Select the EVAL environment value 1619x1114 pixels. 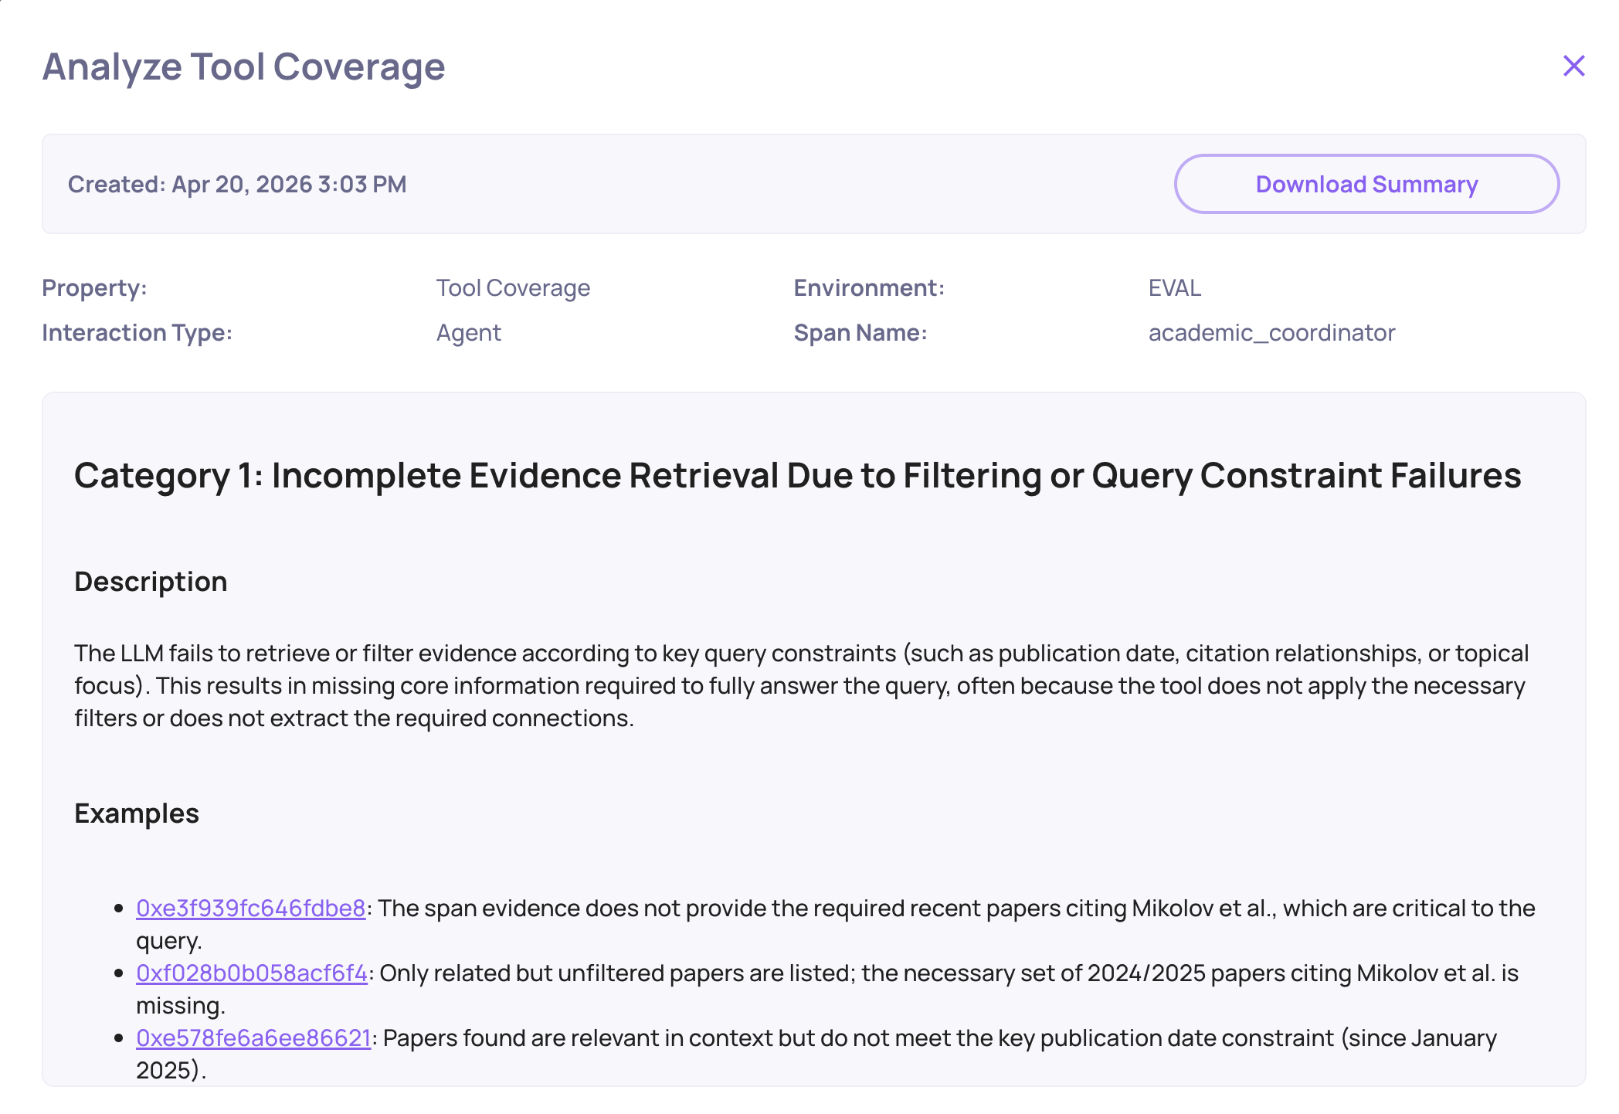(x=1174, y=288)
